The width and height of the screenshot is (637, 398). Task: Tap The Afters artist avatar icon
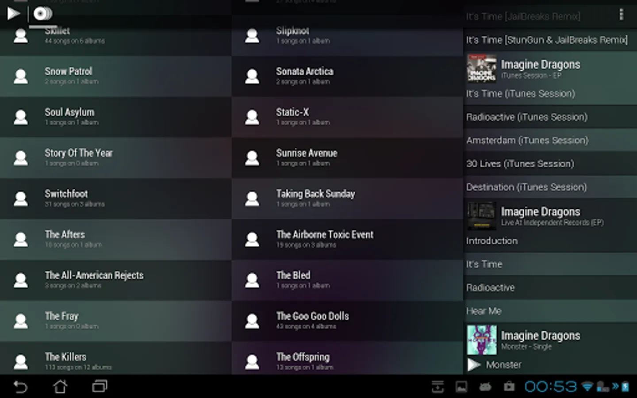pyautogui.click(x=20, y=239)
